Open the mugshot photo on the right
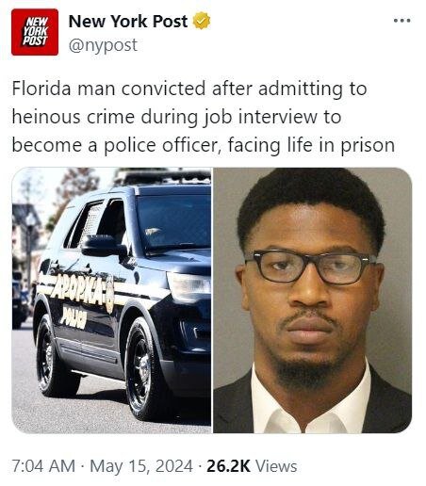Image resolution: width=426 pixels, height=486 pixels. click(313, 300)
